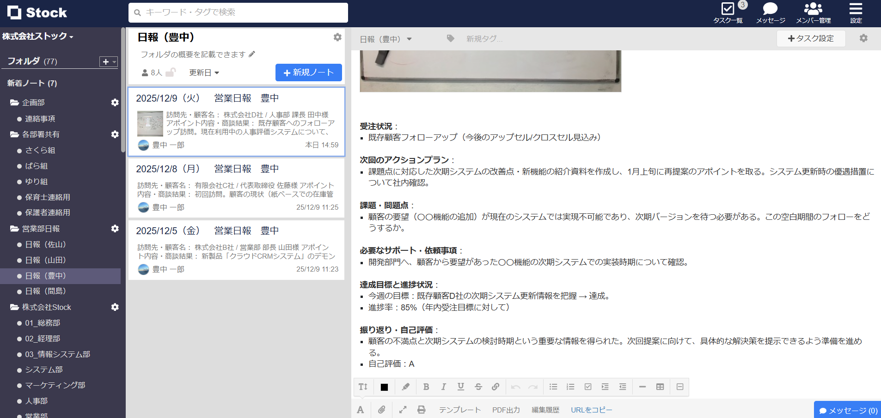Expand the 株式会社ストック workspace selector

coord(36,36)
